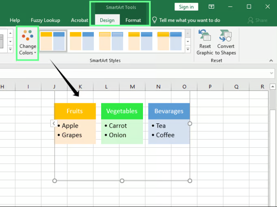Select the first SmartArt style thumbnail
This screenshot has height=207, width=277.
53,41
